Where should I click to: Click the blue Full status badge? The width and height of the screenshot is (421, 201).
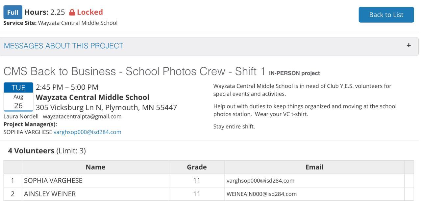(13, 12)
